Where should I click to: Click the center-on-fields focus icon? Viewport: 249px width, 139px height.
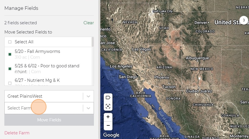click(108, 106)
